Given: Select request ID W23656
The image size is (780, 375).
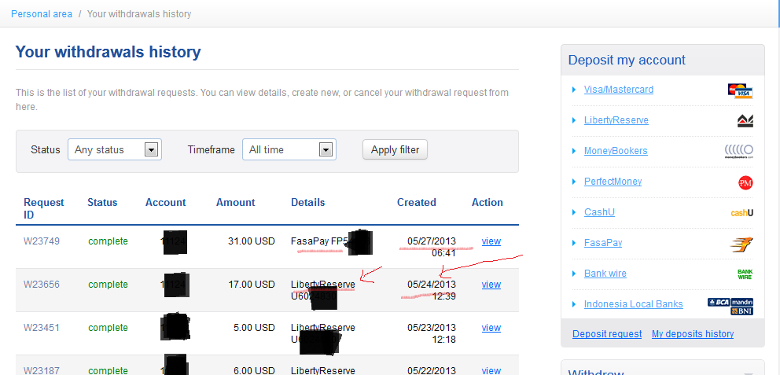Looking at the screenshot, I should 42,285.
